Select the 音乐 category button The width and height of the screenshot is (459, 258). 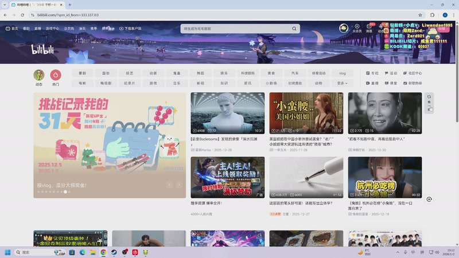[x=177, y=83]
